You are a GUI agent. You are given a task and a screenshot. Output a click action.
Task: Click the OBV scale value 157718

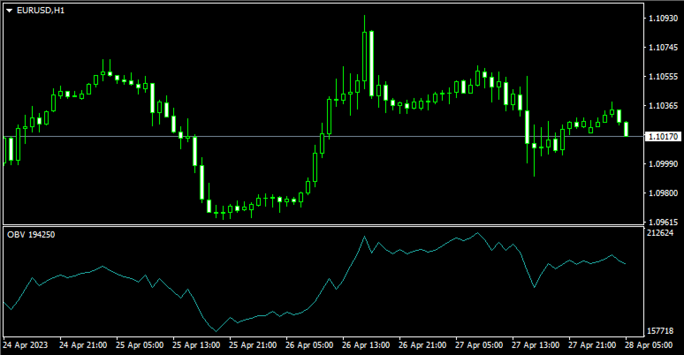pyautogui.click(x=660, y=331)
